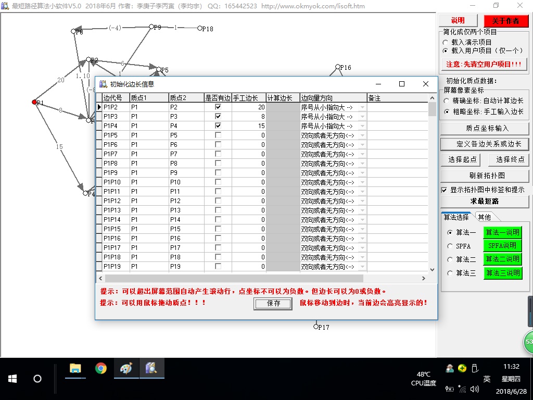Open direction dropdown for row P1P12
The image size is (533, 400).
pyautogui.click(x=362, y=201)
